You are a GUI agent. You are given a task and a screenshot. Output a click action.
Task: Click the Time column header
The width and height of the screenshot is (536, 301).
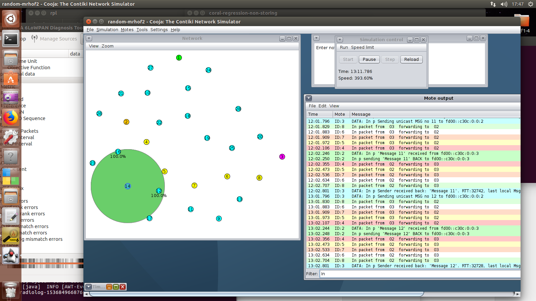tap(319, 114)
